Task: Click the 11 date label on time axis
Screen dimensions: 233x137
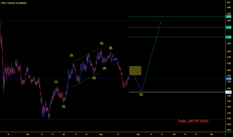Action: pyautogui.click(x=75, y=134)
